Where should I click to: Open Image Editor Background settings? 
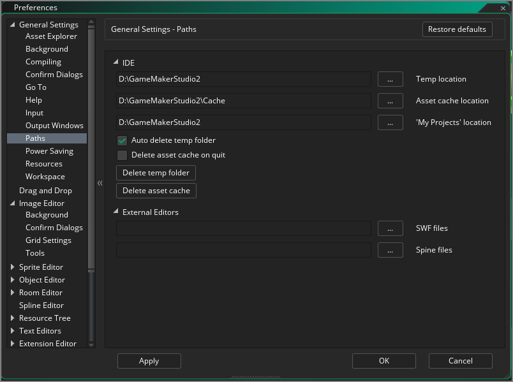(47, 215)
